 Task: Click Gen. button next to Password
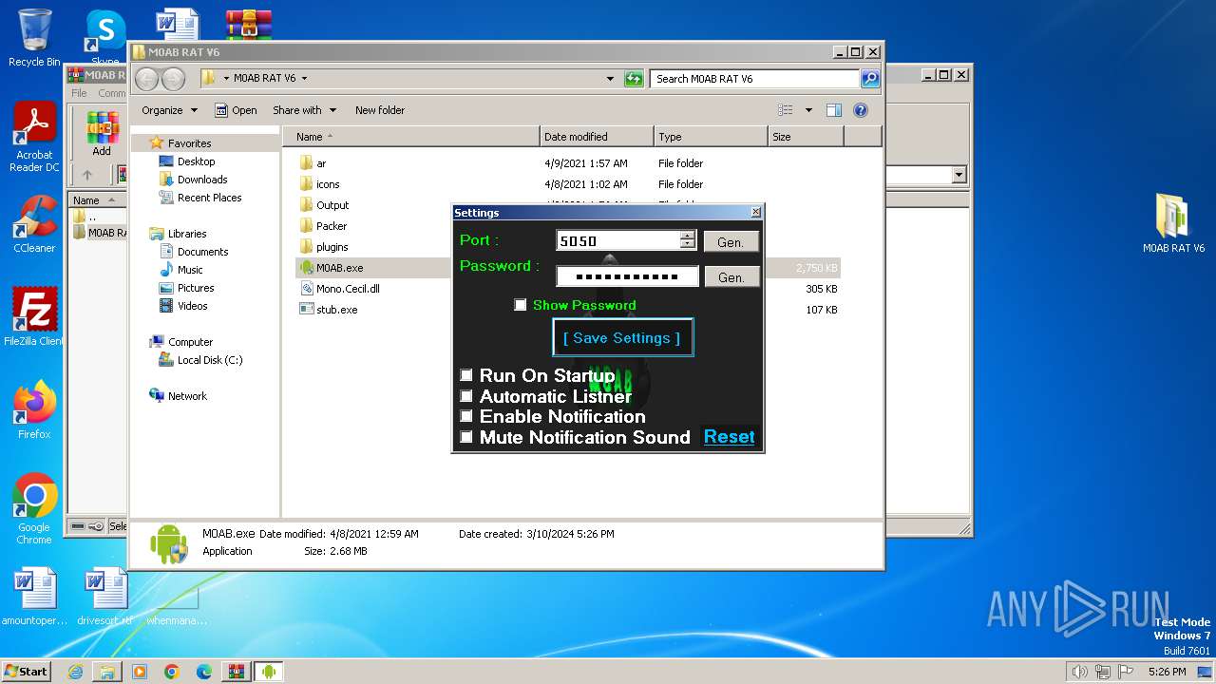[x=731, y=277]
